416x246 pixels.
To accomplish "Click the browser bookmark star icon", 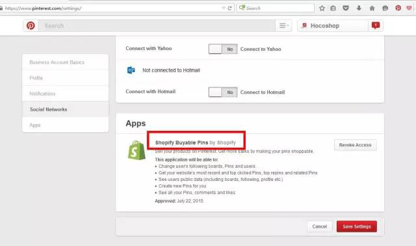I will click(322, 8).
